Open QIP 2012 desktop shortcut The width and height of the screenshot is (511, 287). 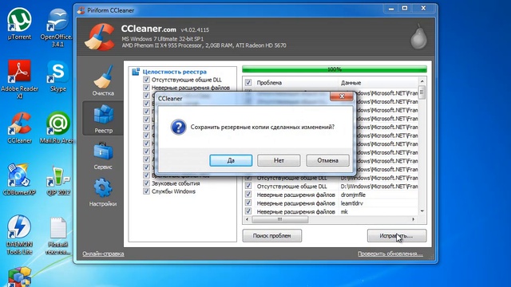click(x=58, y=180)
